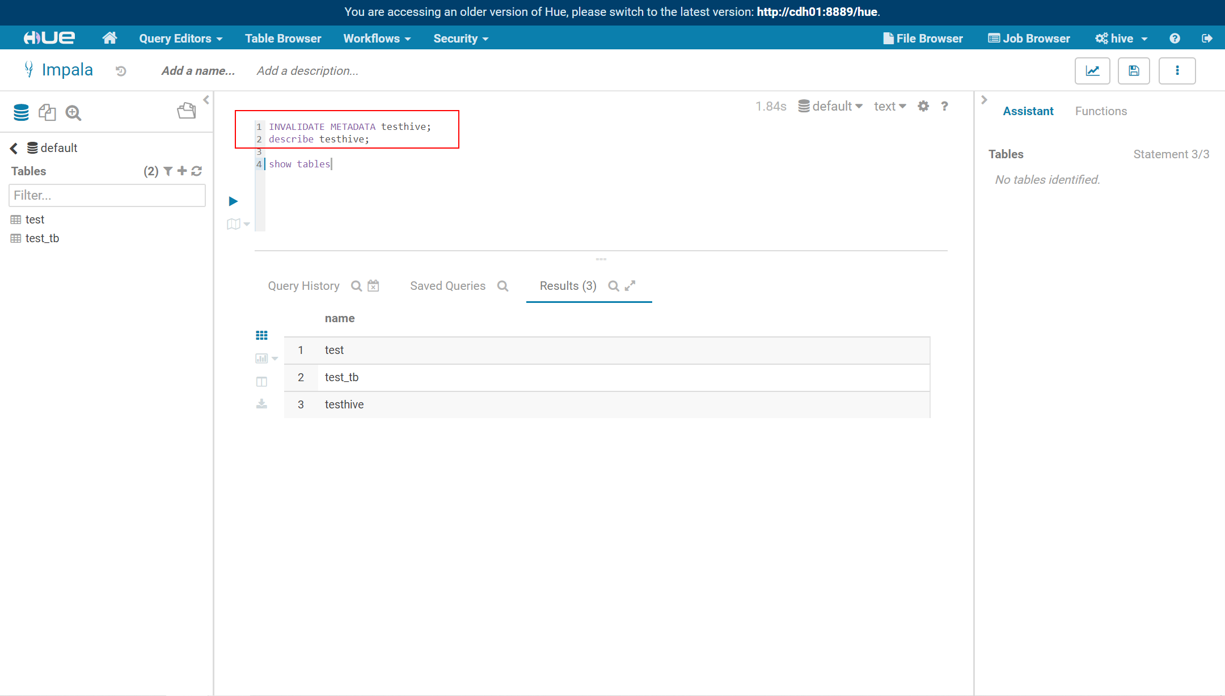Follow the latest Hue version link
The width and height of the screenshot is (1225, 696).
[817, 12]
